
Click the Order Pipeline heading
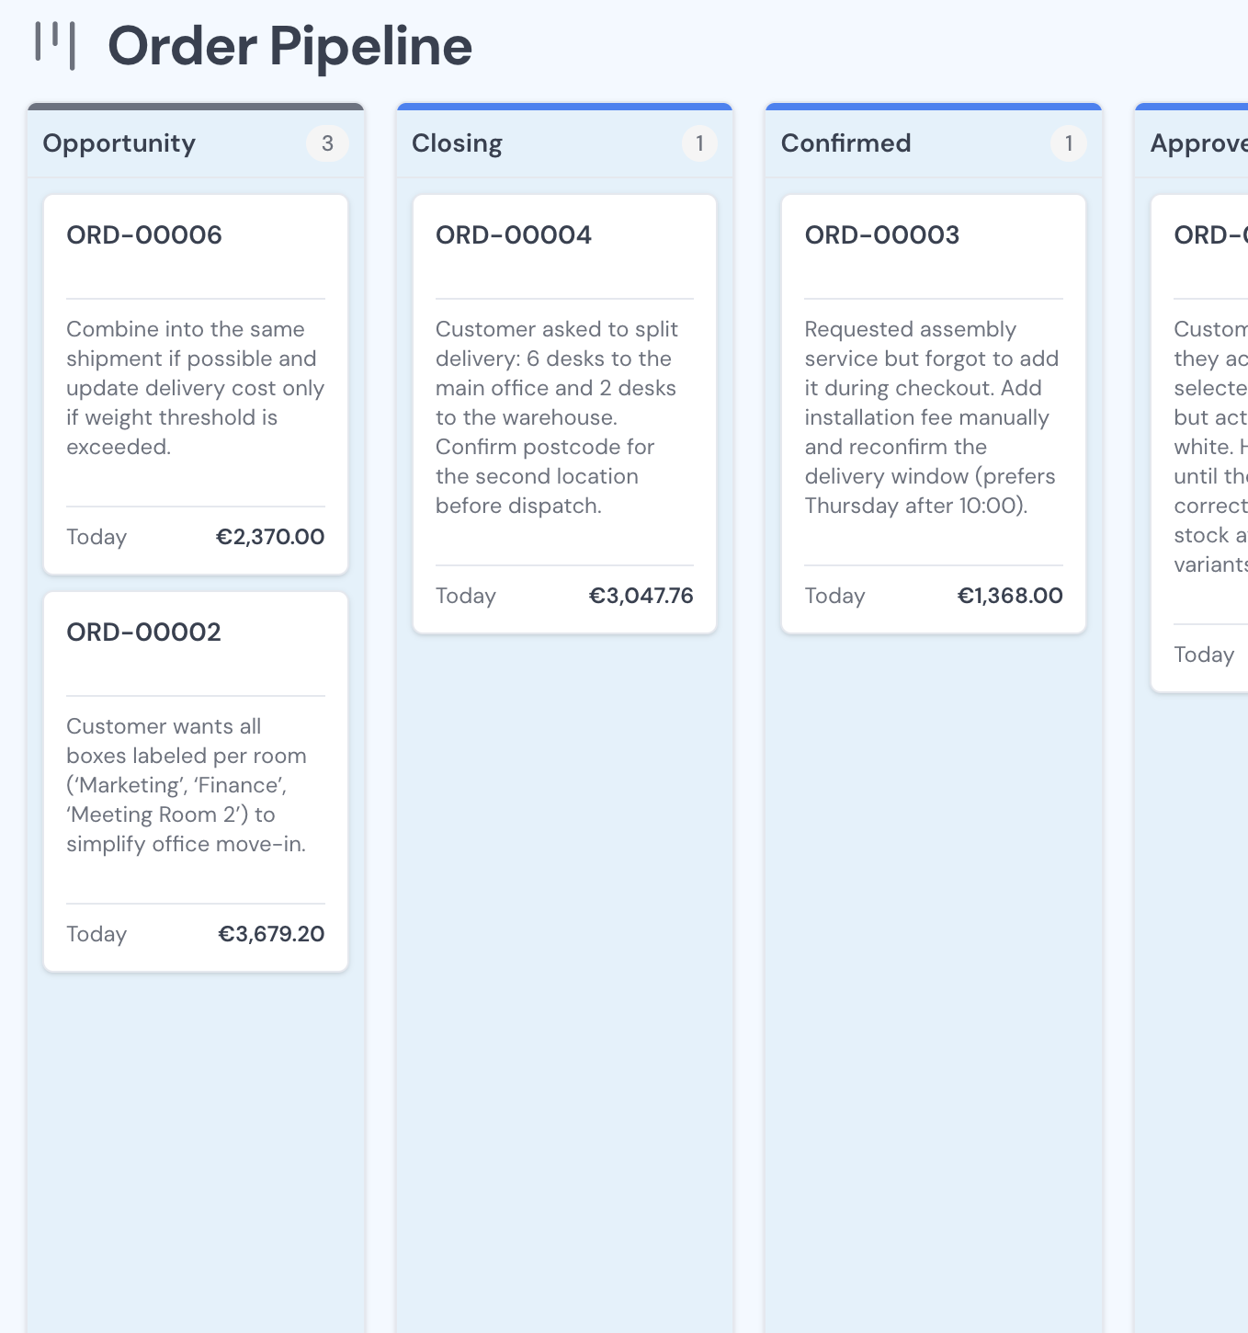(289, 46)
